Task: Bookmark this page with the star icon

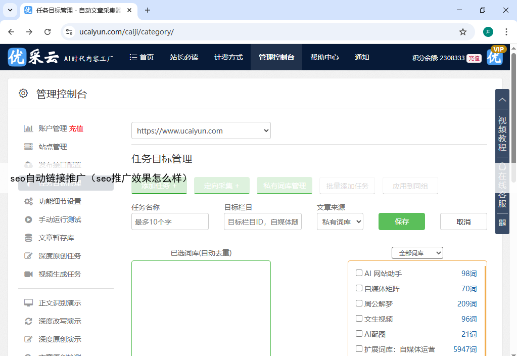Action: 462,32
